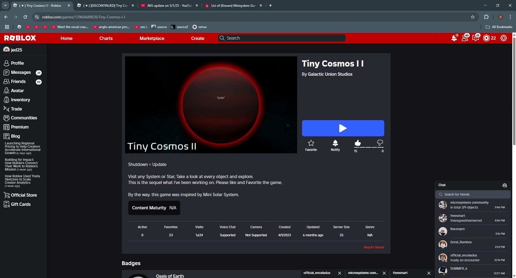Select the Gift Cards icon in the sidebar
516x278 pixels.
(6, 204)
